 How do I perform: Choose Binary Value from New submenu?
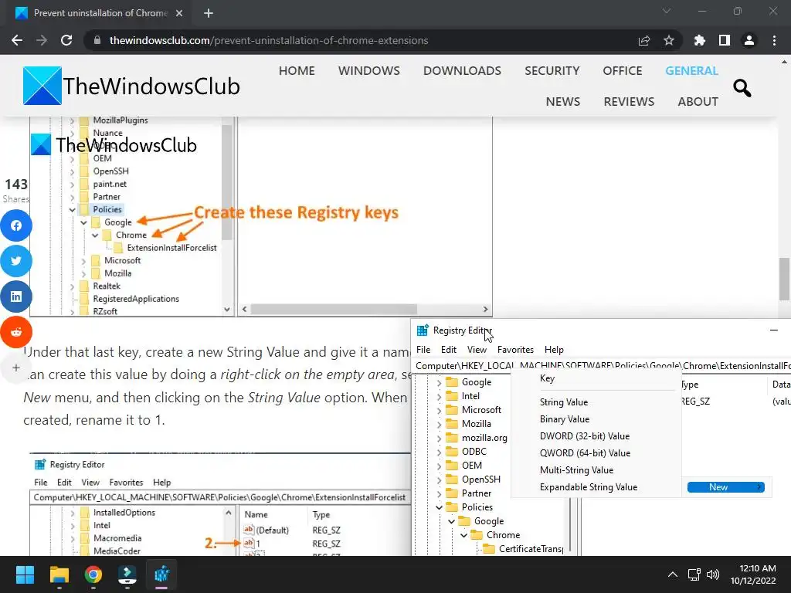click(565, 419)
